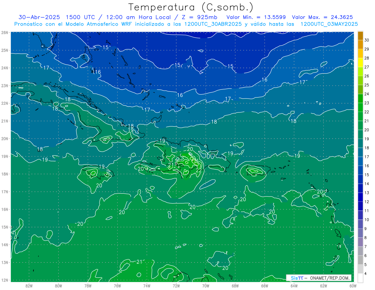
Task: Click the gold swatch between 28 and 29
Action: click(x=360, y=54)
